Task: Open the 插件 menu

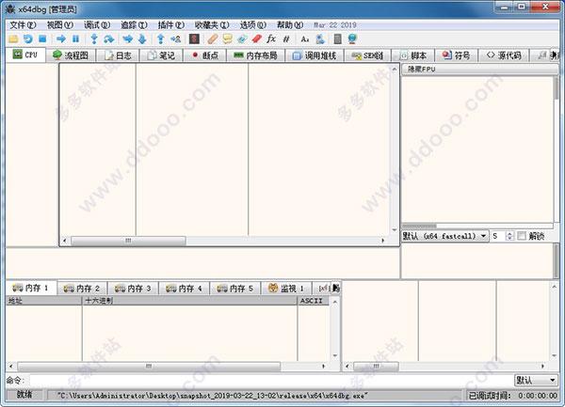Action: 171,25
